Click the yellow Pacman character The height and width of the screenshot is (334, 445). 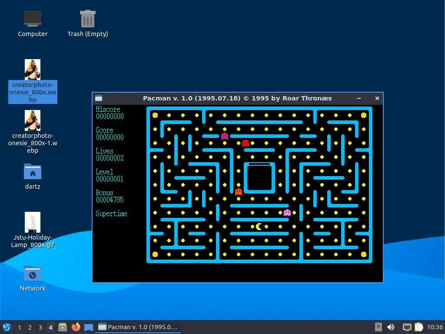[259, 226]
